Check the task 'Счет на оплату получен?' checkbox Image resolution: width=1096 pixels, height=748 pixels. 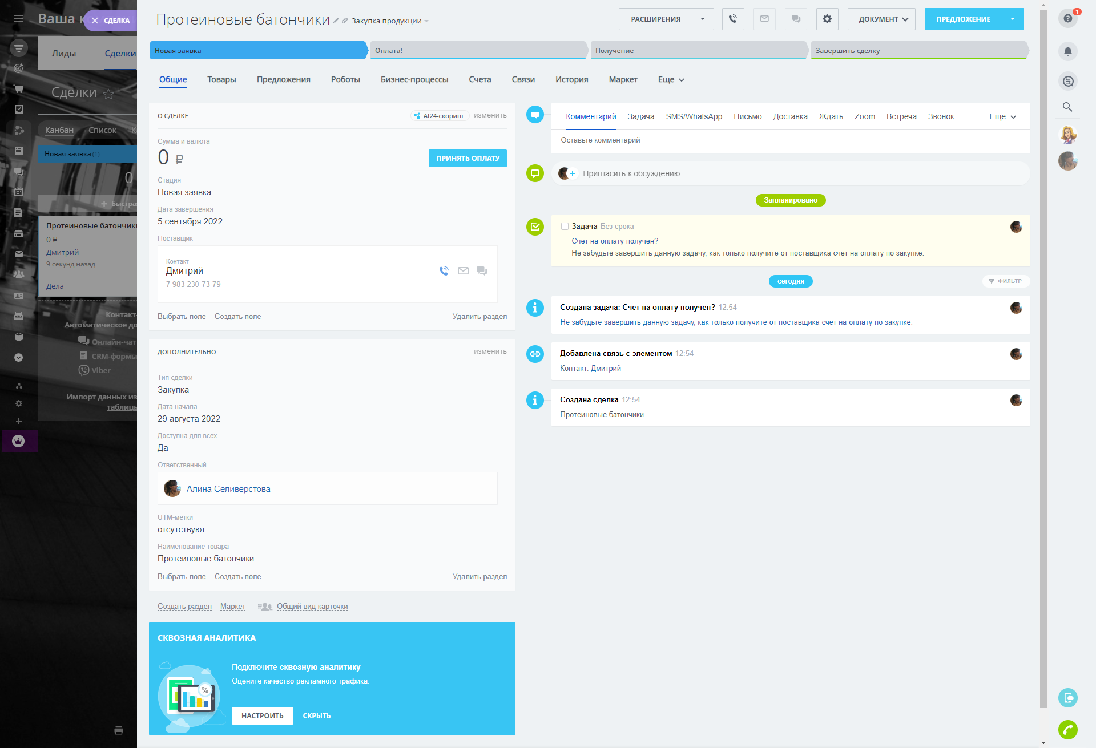(x=565, y=227)
